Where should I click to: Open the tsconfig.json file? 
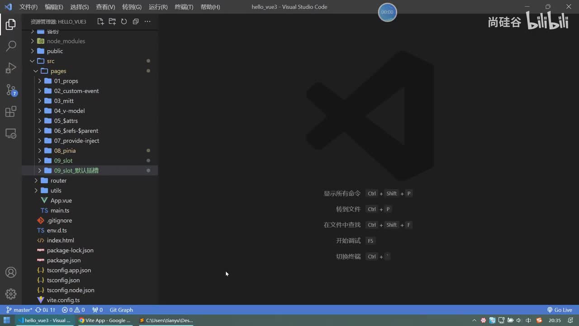[x=90, y=280]
